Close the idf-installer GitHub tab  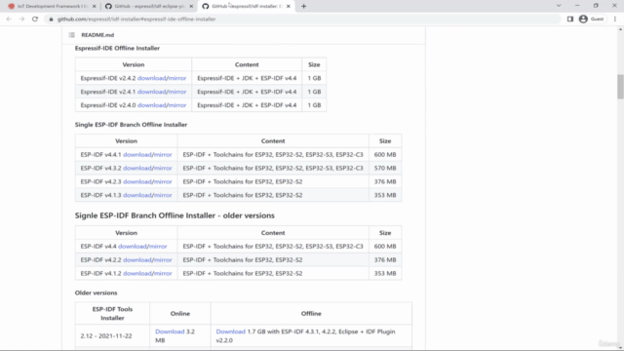click(x=289, y=7)
